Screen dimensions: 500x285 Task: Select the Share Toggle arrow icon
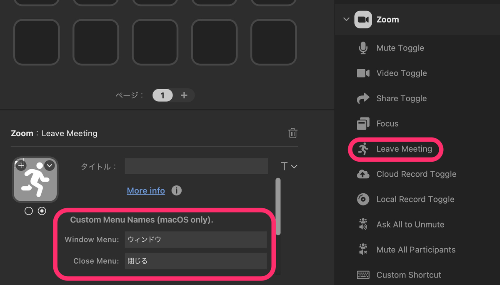(x=362, y=98)
